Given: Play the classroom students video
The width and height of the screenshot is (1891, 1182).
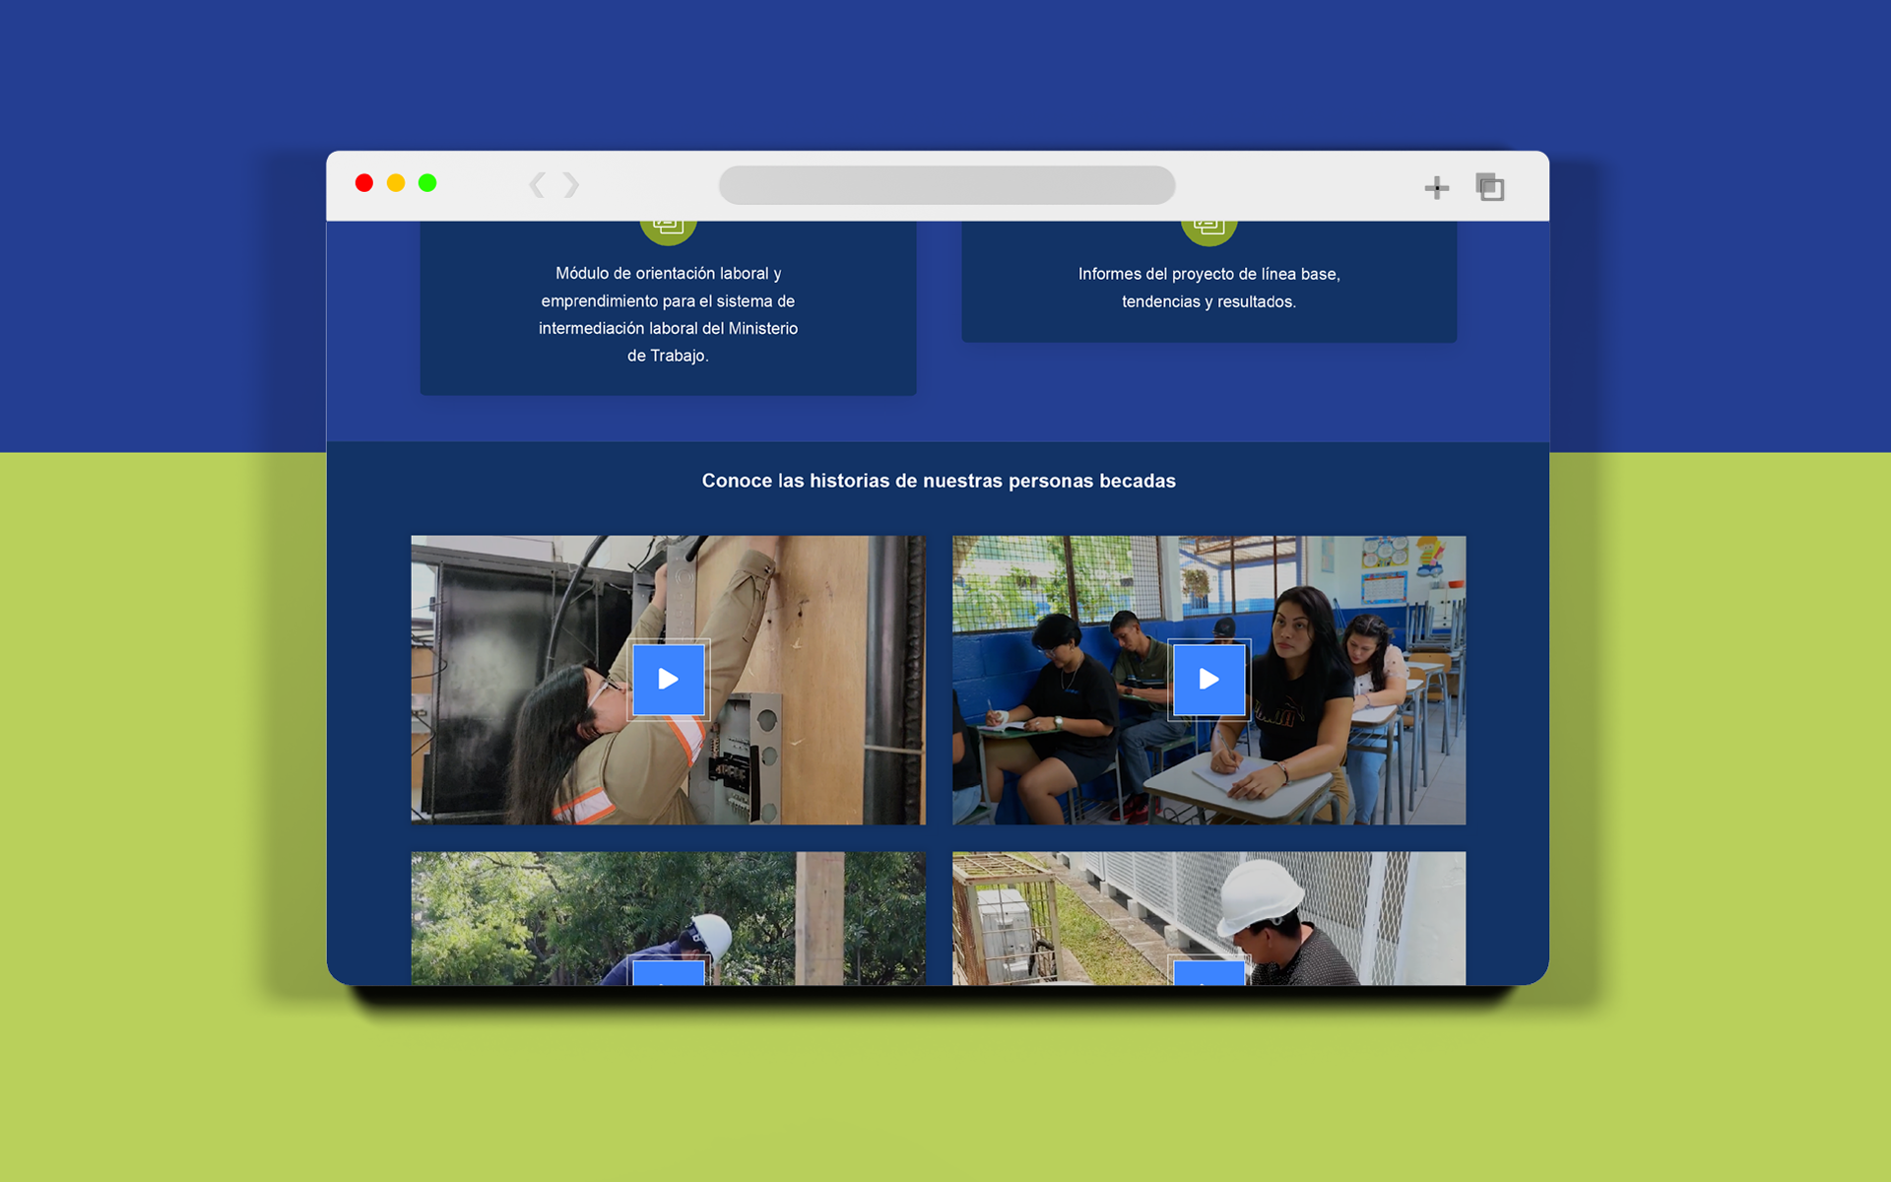Looking at the screenshot, I should (x=1208, y=680).
